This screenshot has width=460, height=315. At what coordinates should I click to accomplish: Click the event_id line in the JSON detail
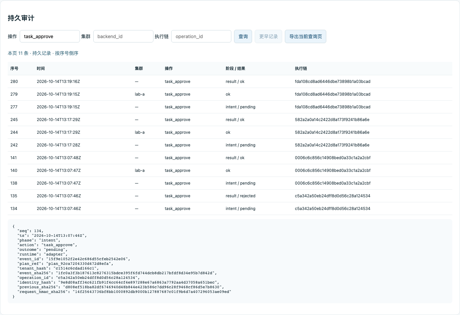[x=74, y=259]
